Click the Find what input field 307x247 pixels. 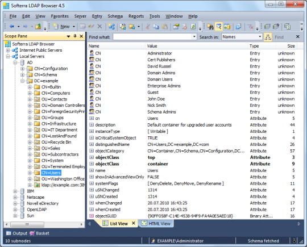[x=152, y=37]
